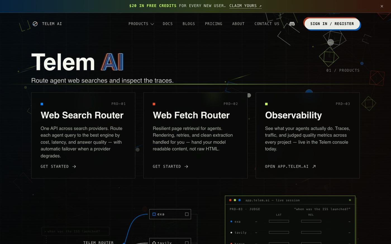Open the Pricing page
391x244 pixels.
pos(214,24)
